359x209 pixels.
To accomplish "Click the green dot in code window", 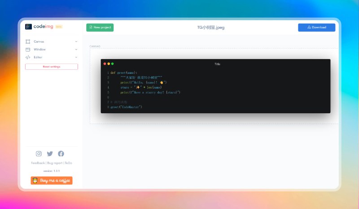I will 112,64.
